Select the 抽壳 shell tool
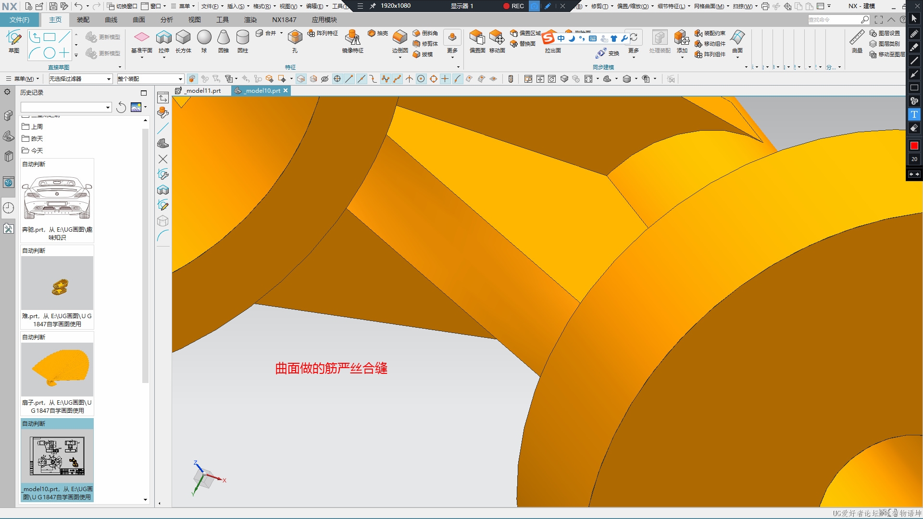Screen dimensions: 923x519 (378, 33)
